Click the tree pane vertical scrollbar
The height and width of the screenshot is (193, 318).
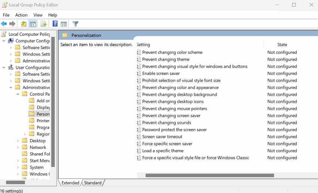[x=53, y=102]
